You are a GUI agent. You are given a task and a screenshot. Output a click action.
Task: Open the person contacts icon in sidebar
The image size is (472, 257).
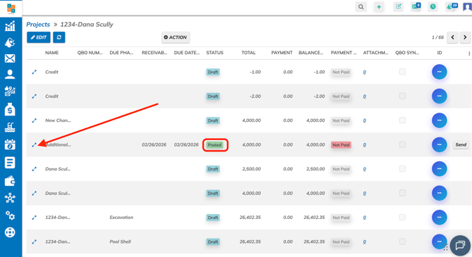tap(10, 75)
